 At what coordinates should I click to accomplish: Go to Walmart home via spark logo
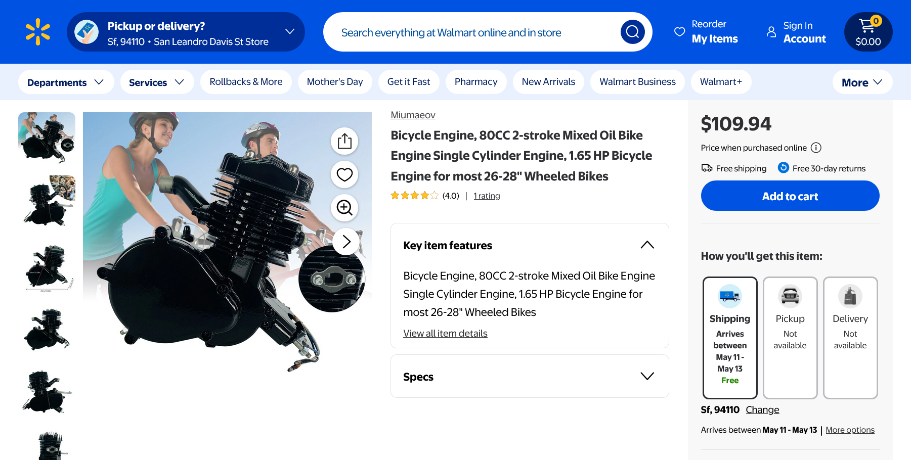point(38,32)
